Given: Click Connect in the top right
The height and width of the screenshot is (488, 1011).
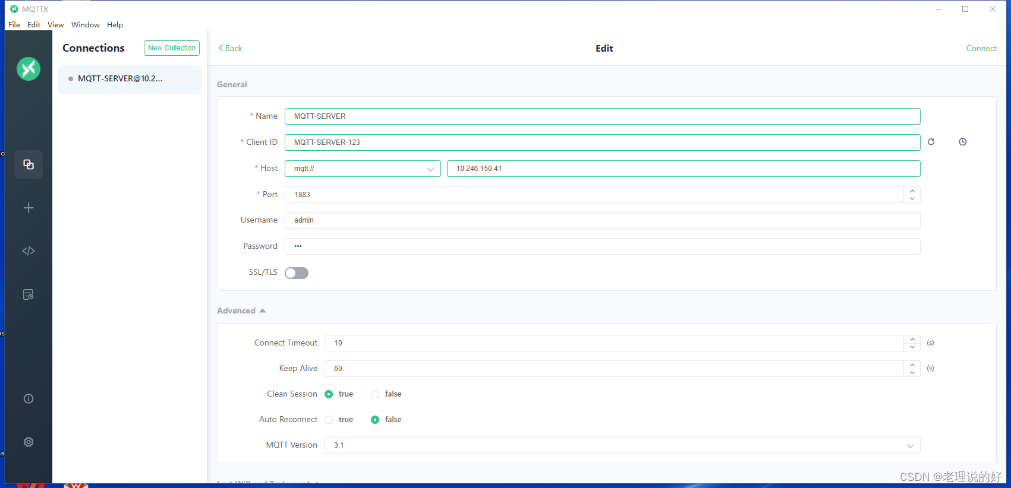Looking at the screenshot, I should (x=981, y=48).
